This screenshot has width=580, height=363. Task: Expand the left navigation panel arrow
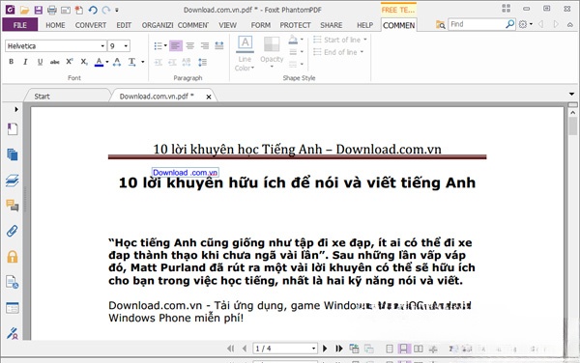click(16, 109)
